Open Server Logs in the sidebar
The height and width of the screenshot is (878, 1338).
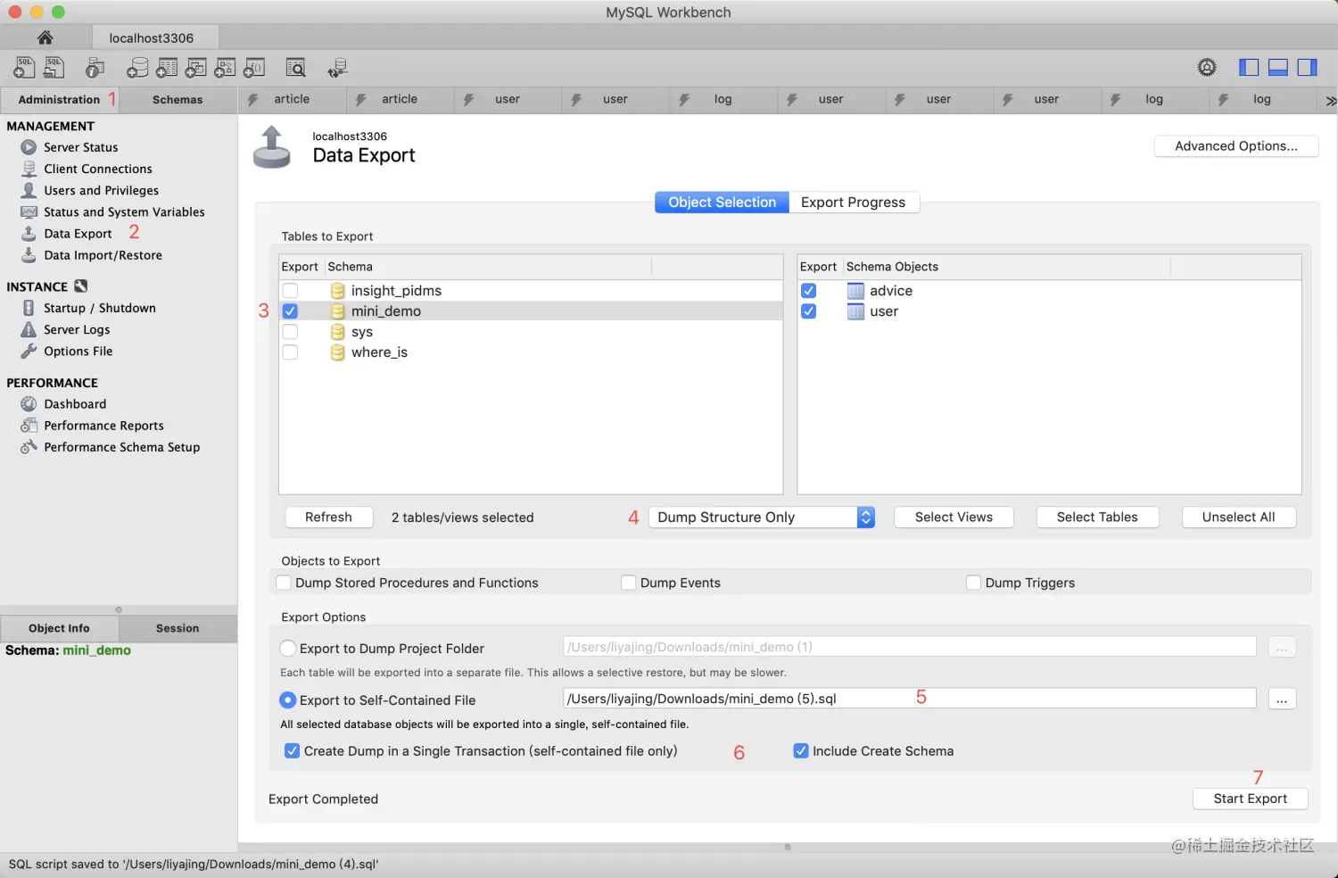[77, 329]
